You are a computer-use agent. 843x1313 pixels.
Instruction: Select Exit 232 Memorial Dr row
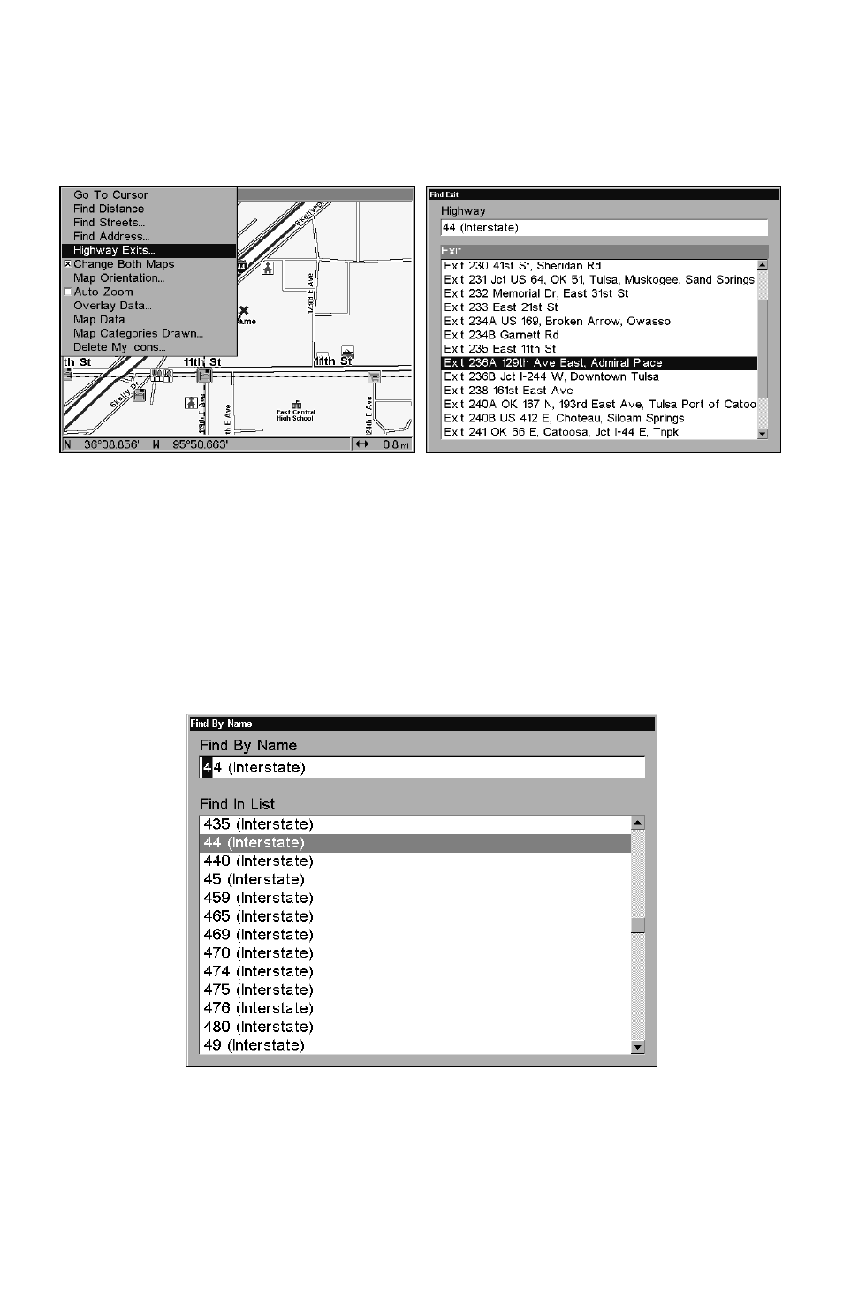tap(599, 293)
